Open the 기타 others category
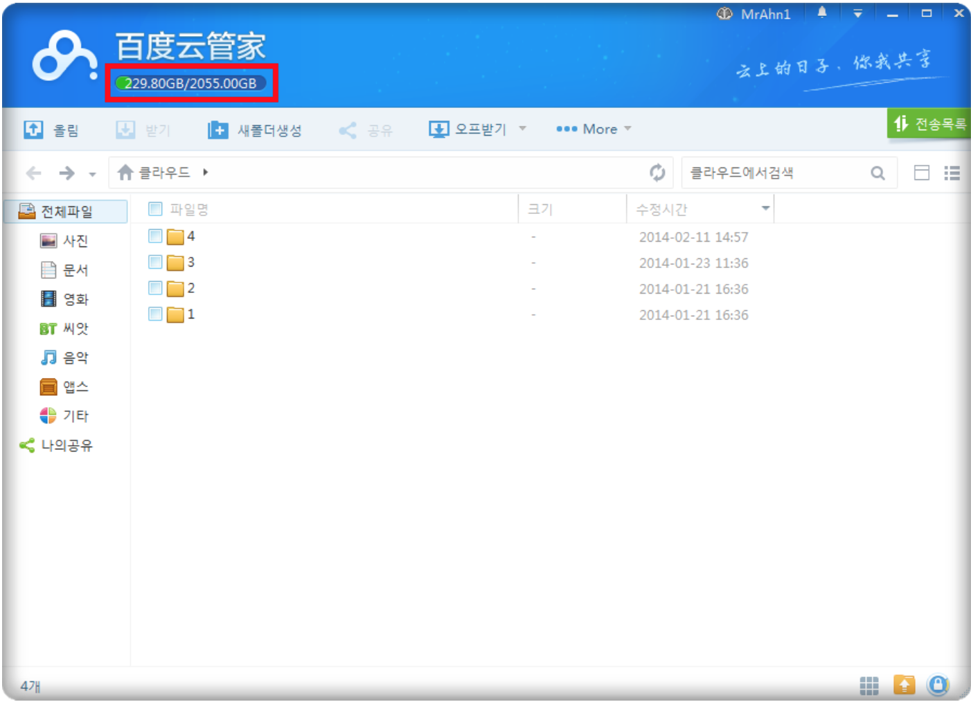This screenshot has width=971, height=702. tap(64, 415)
